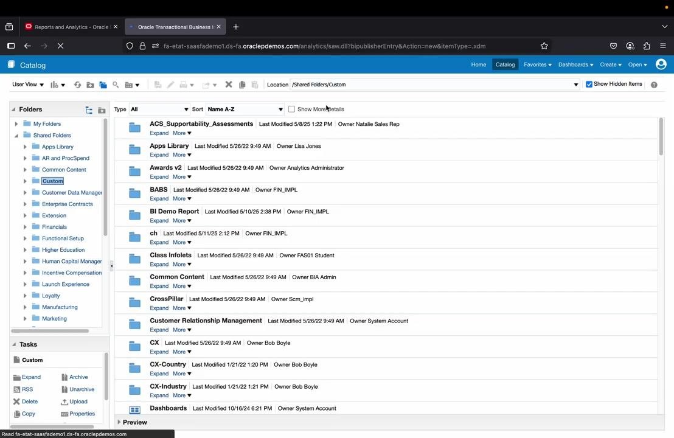Click Expand link under Apps Library
This screenshot has width=674, height=438.
tap(159, 155)
